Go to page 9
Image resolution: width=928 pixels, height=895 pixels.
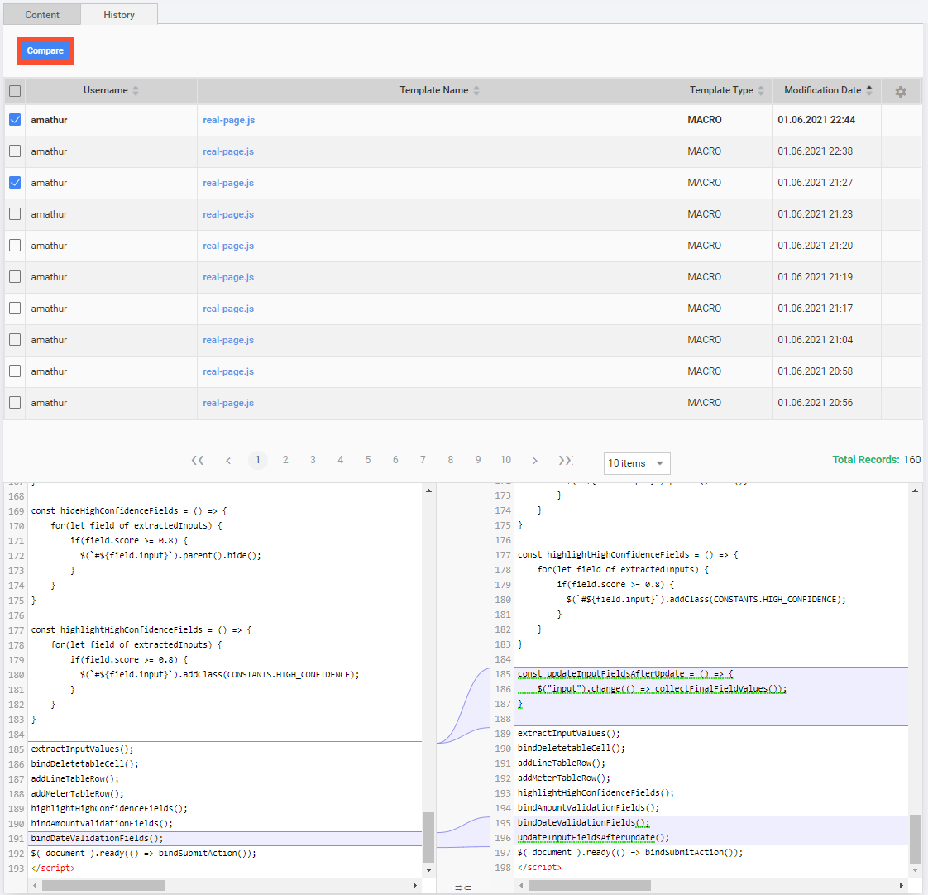pyautogui.click(x=477, y=460)
